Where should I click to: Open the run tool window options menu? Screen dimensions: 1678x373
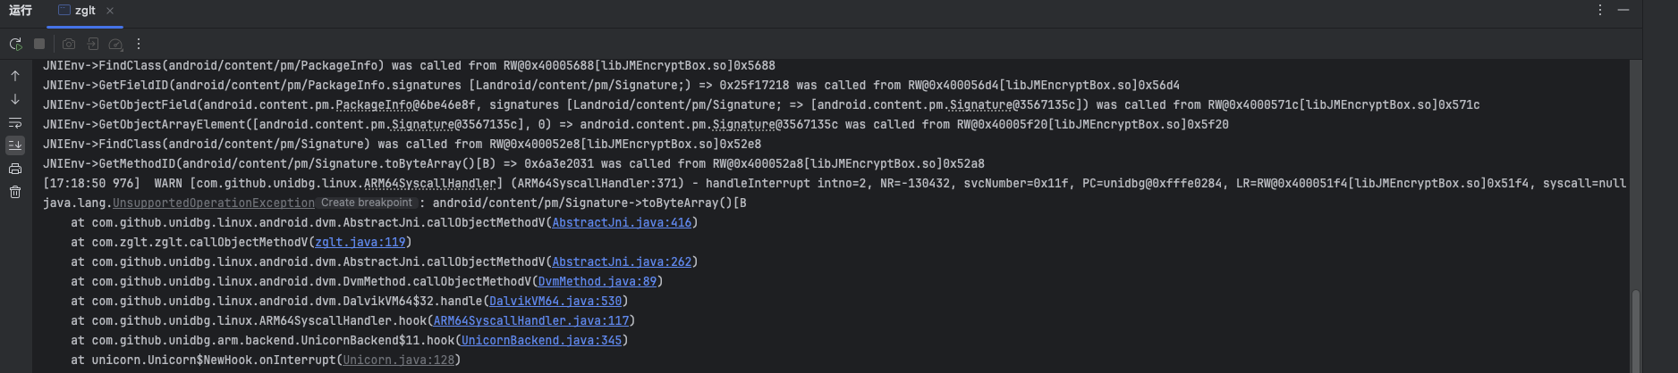(1600, 10)
